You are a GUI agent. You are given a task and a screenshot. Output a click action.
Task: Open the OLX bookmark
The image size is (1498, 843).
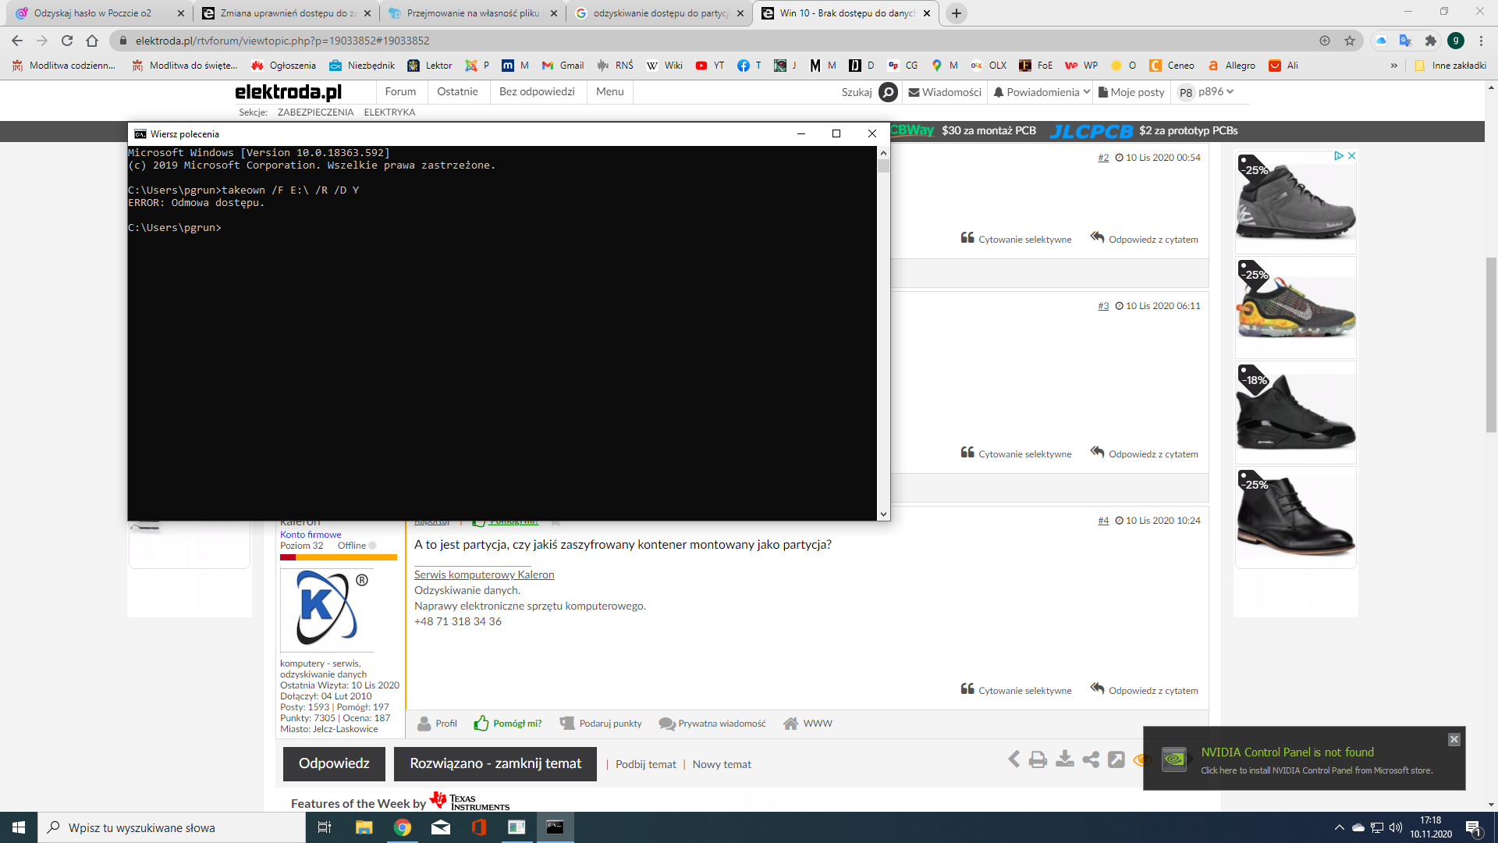click(989, 66)
